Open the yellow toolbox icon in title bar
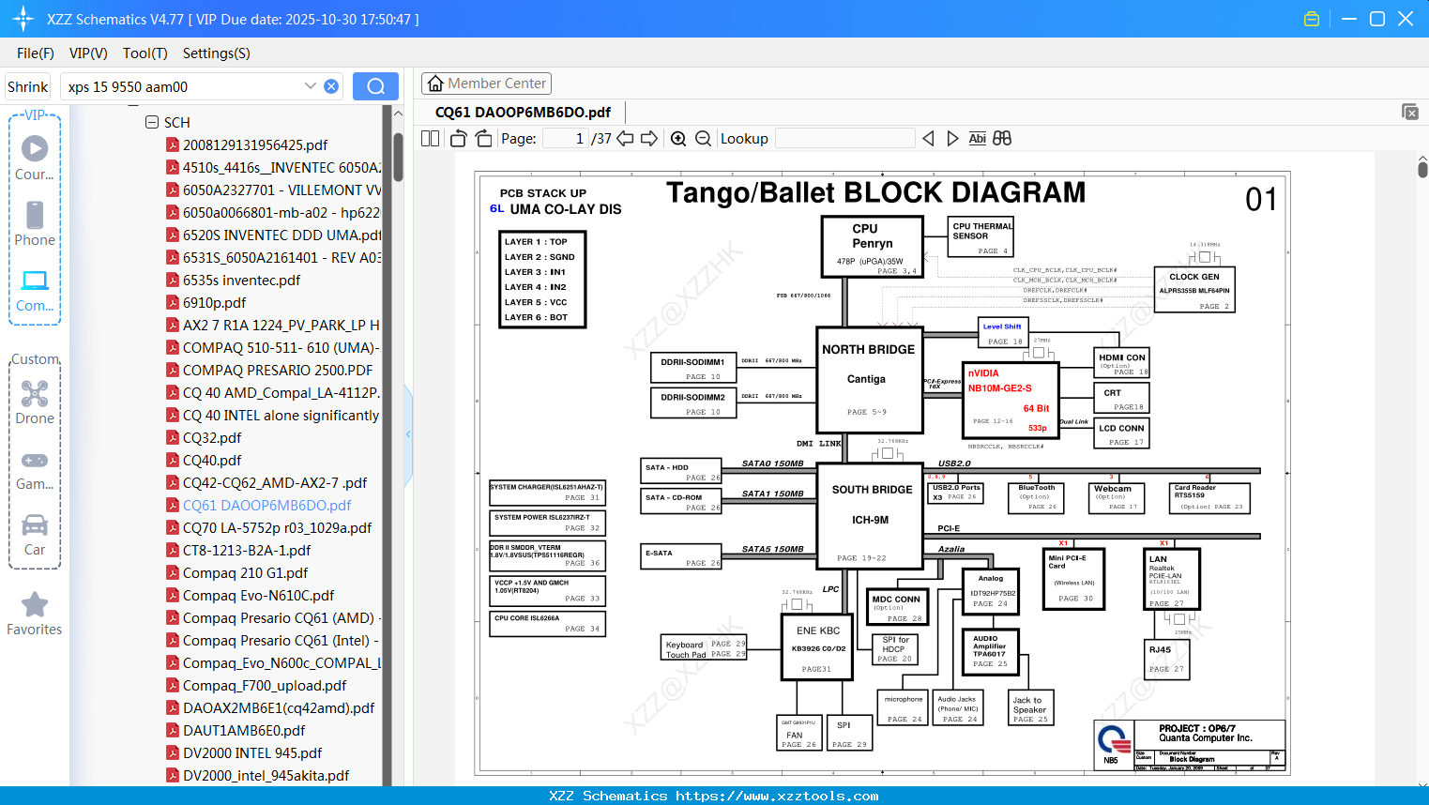The image size is (1429, 805). (x=1312, y=19)
